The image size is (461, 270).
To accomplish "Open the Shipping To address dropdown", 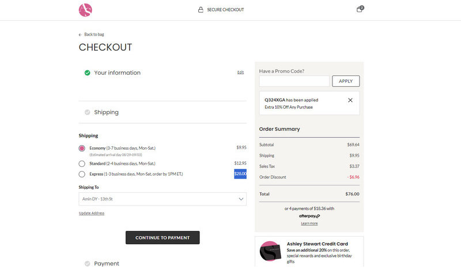I will coord(162,199).
